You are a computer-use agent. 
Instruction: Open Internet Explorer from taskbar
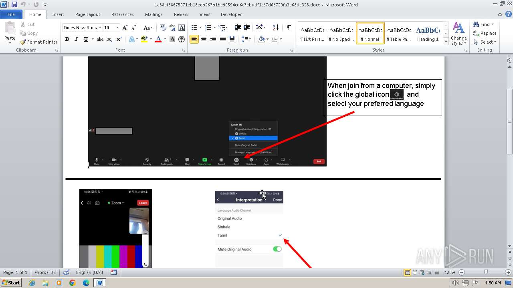(x=32, y=283)
